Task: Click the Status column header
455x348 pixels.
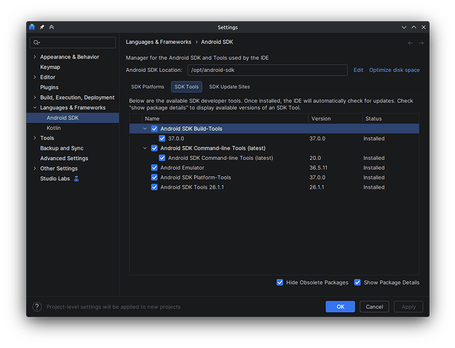Action: 391,118
